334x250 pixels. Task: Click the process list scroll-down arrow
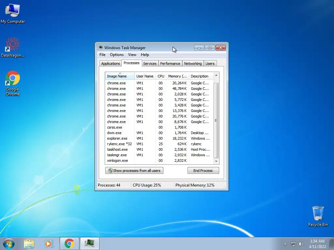click(216, 161)
